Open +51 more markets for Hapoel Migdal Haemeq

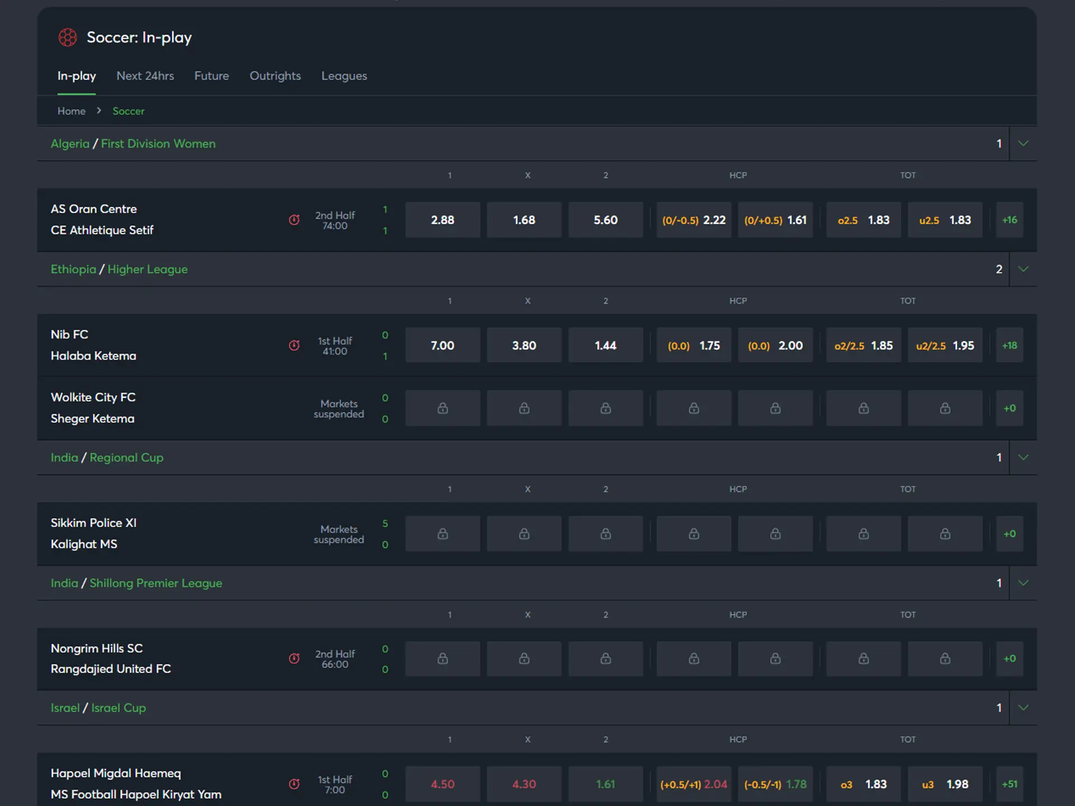tap(1009, 784)
